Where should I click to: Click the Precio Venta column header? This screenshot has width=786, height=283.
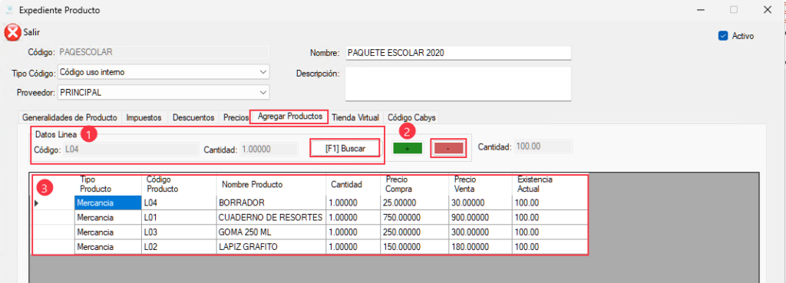[x=481, y=184]
